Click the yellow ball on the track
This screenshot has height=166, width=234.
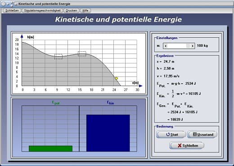116,78
